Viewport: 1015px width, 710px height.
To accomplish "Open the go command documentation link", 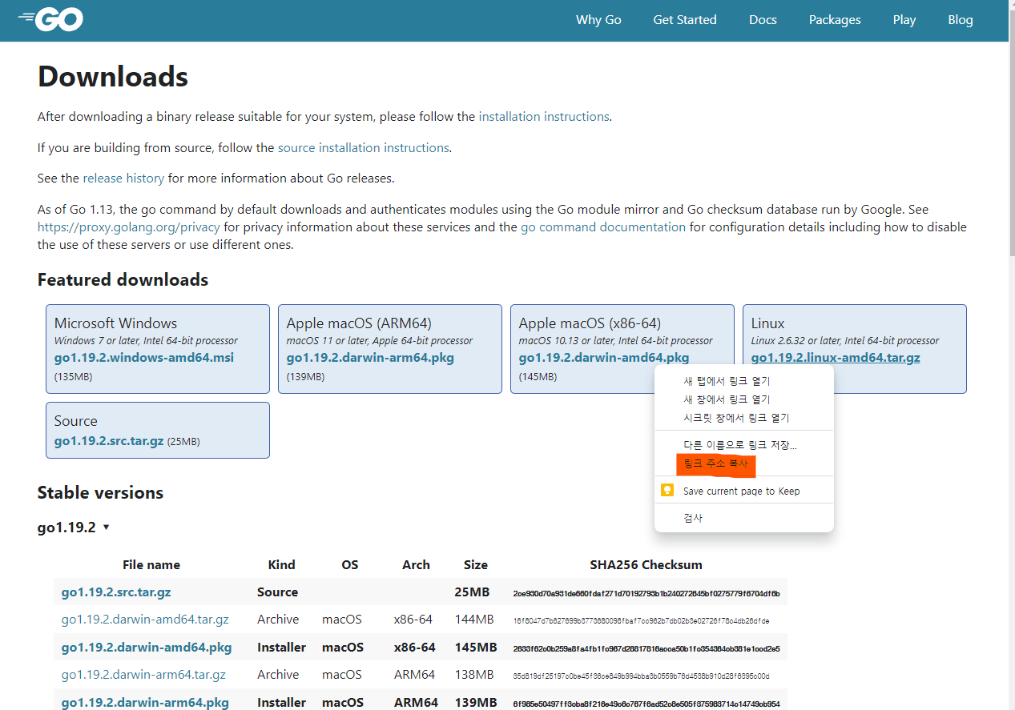I will [603, 227].
